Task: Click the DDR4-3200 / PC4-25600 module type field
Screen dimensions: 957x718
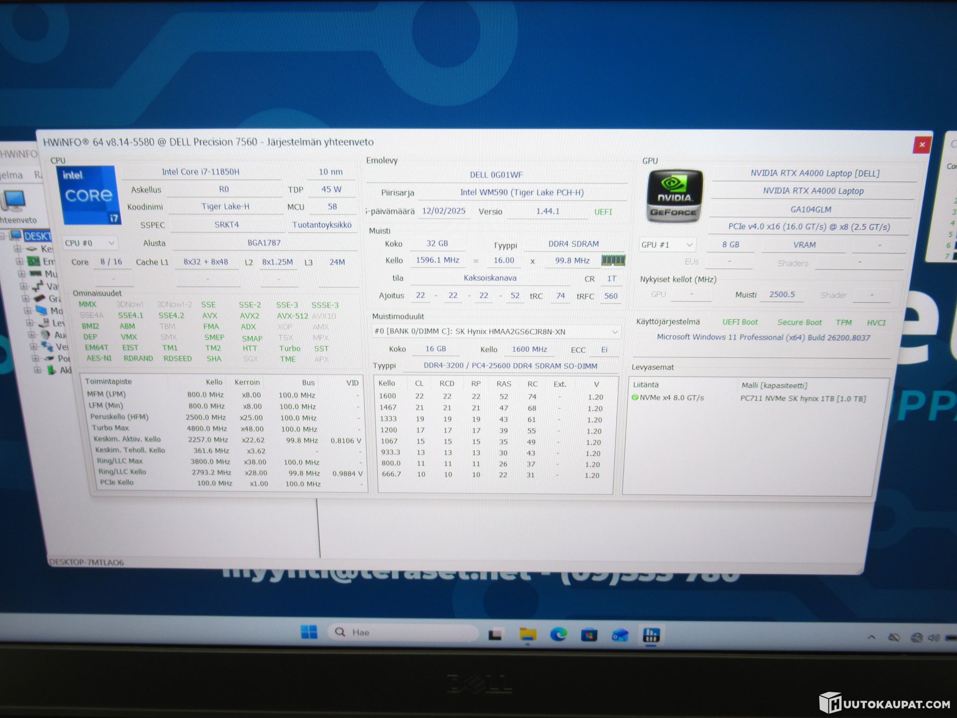Action: [x=510, y=366]
